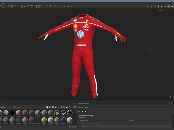Select the smart materials filter icon
Screen dimensions: 174x130
[x=50, y=107]
